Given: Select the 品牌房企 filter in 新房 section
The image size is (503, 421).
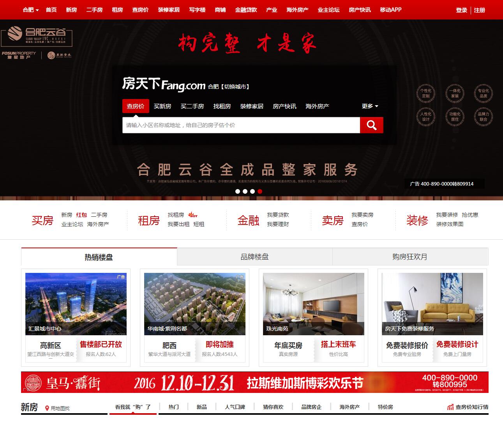Looking at the screenshot, I should [x=311, y=407].
